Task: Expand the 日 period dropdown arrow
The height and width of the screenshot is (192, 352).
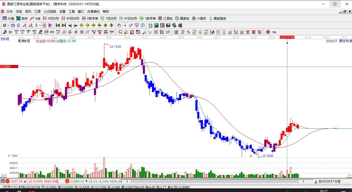Action: click(x=8, y=25)
